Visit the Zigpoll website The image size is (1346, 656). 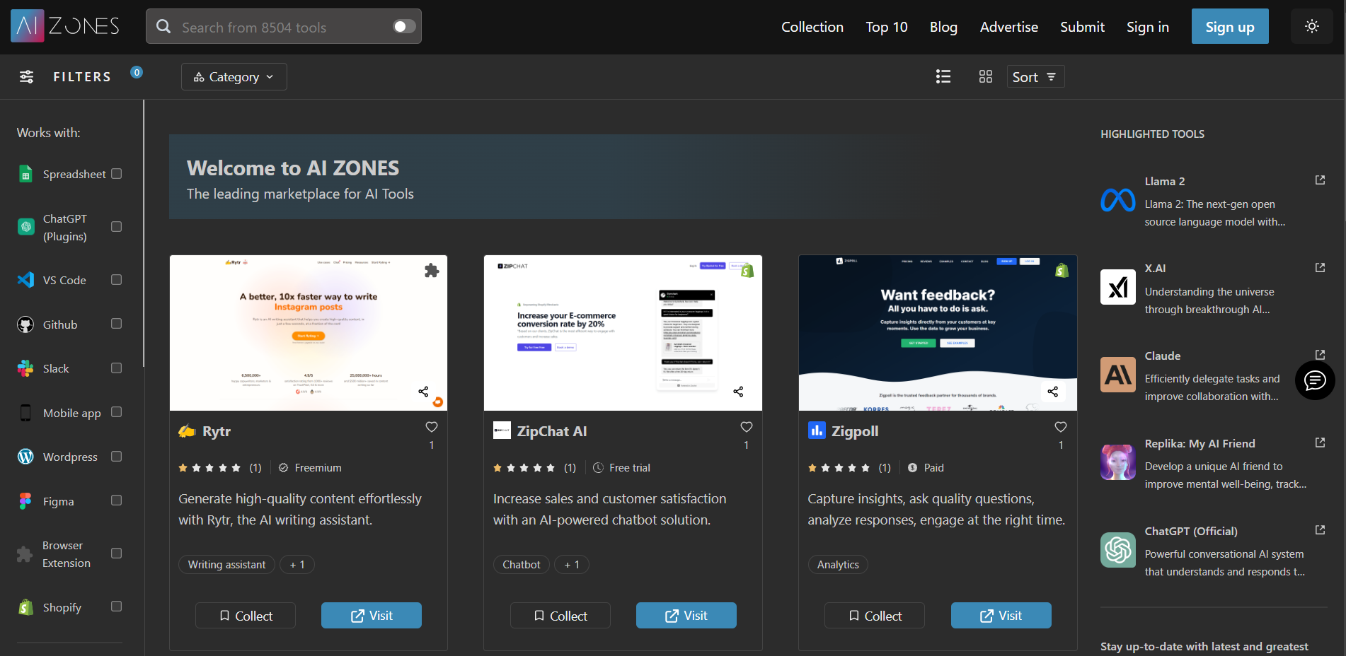coord(1001,616)
